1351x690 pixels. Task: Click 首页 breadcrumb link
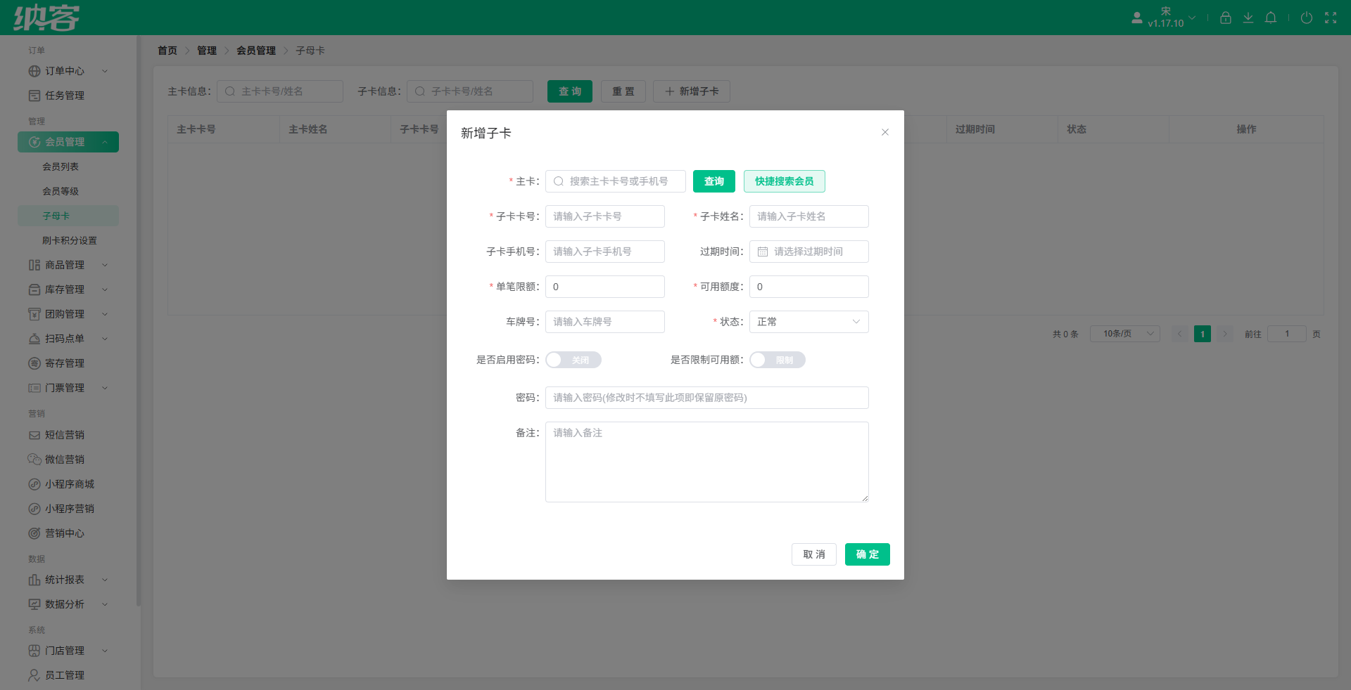click(x=167, y=51)
